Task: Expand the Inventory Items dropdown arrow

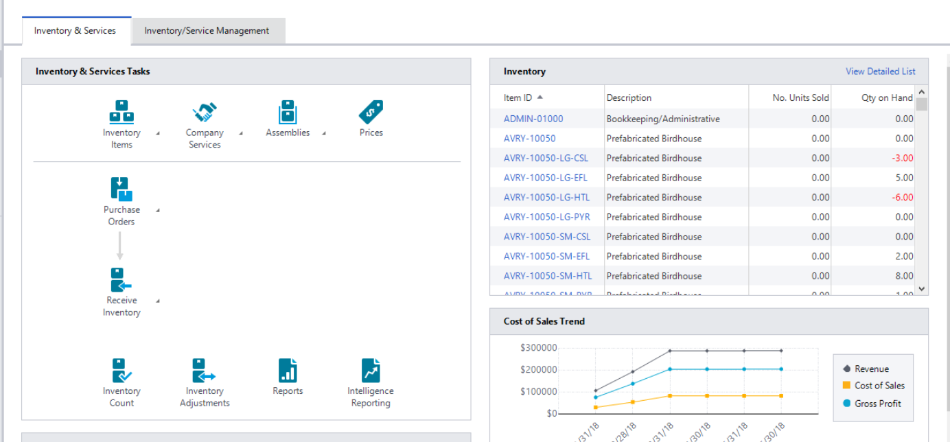Action: click(158, 134)
